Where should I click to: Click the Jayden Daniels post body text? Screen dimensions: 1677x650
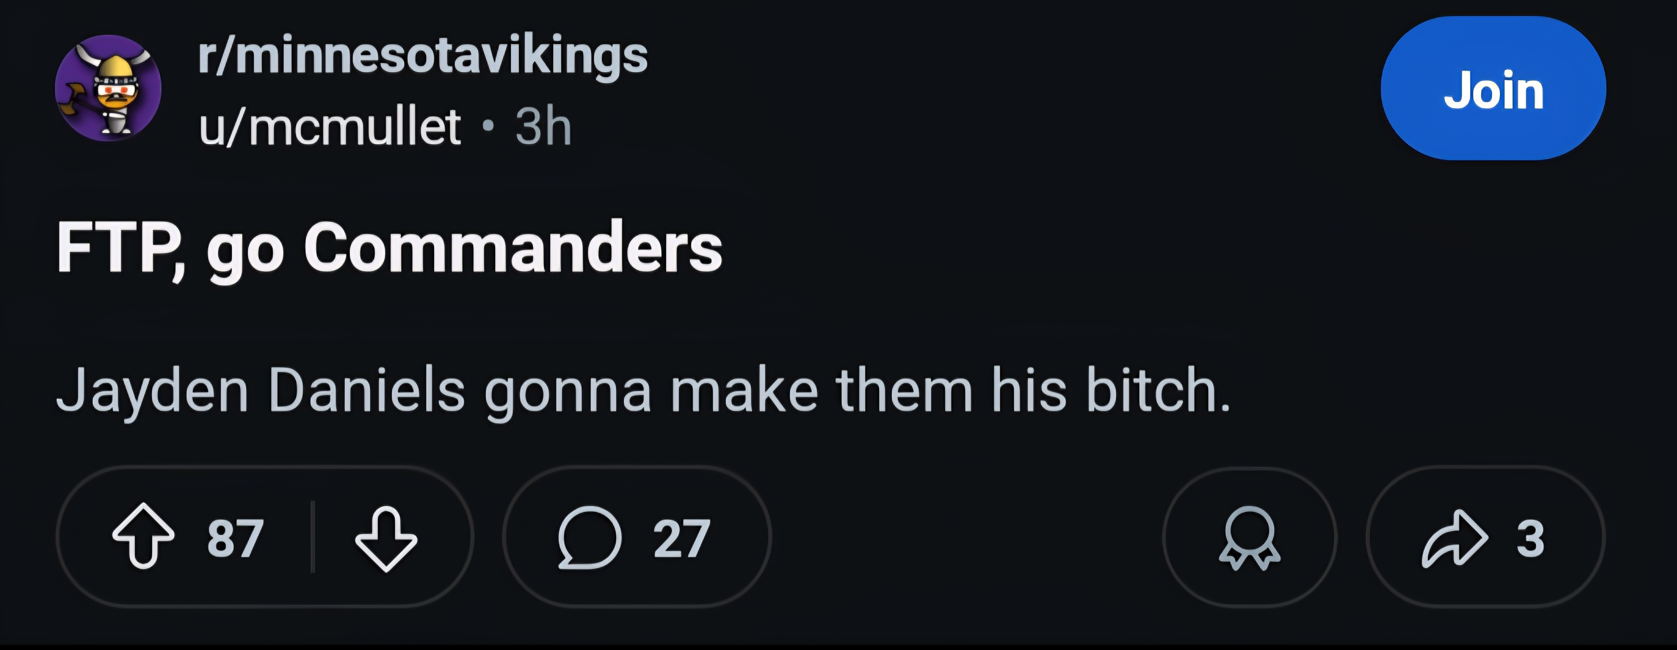click(x=643, y=392)
